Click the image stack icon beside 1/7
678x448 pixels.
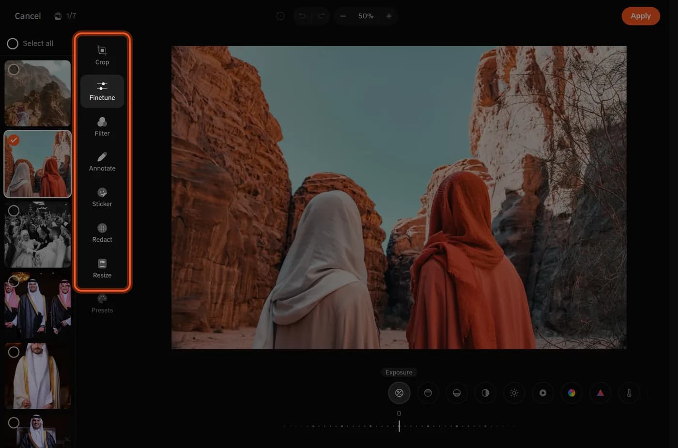coord(58,16)
